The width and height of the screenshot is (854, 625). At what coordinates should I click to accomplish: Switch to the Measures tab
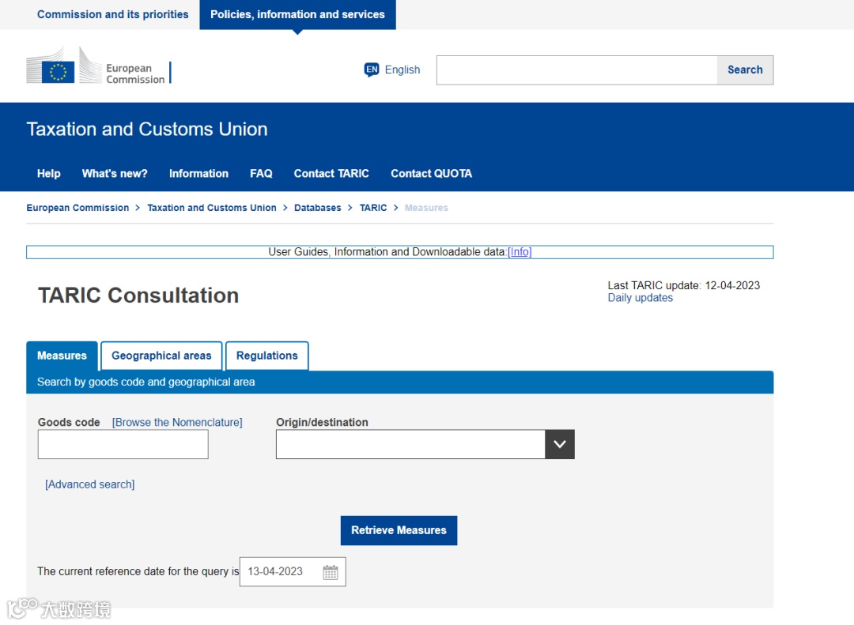[x=62, y=356]
